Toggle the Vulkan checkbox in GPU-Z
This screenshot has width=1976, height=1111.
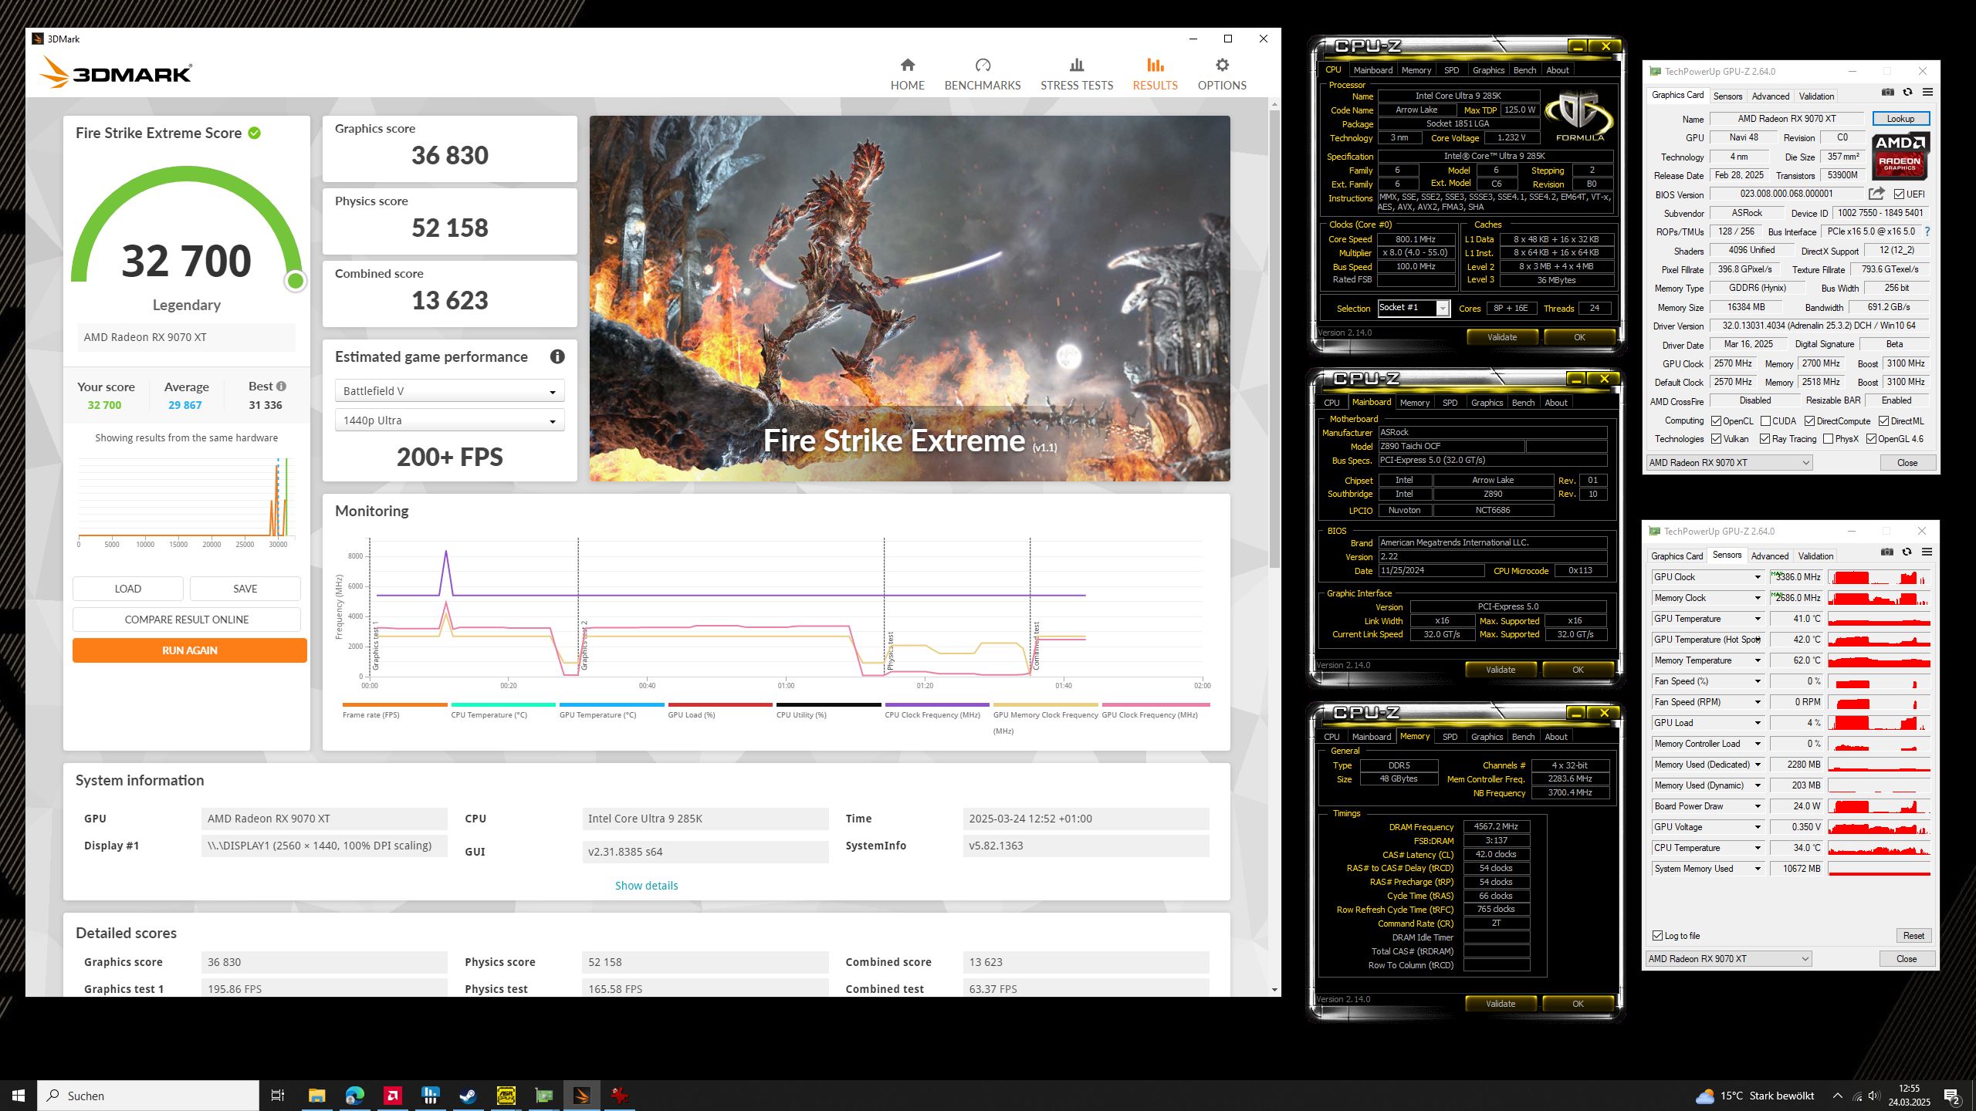tap(1717, 439)
